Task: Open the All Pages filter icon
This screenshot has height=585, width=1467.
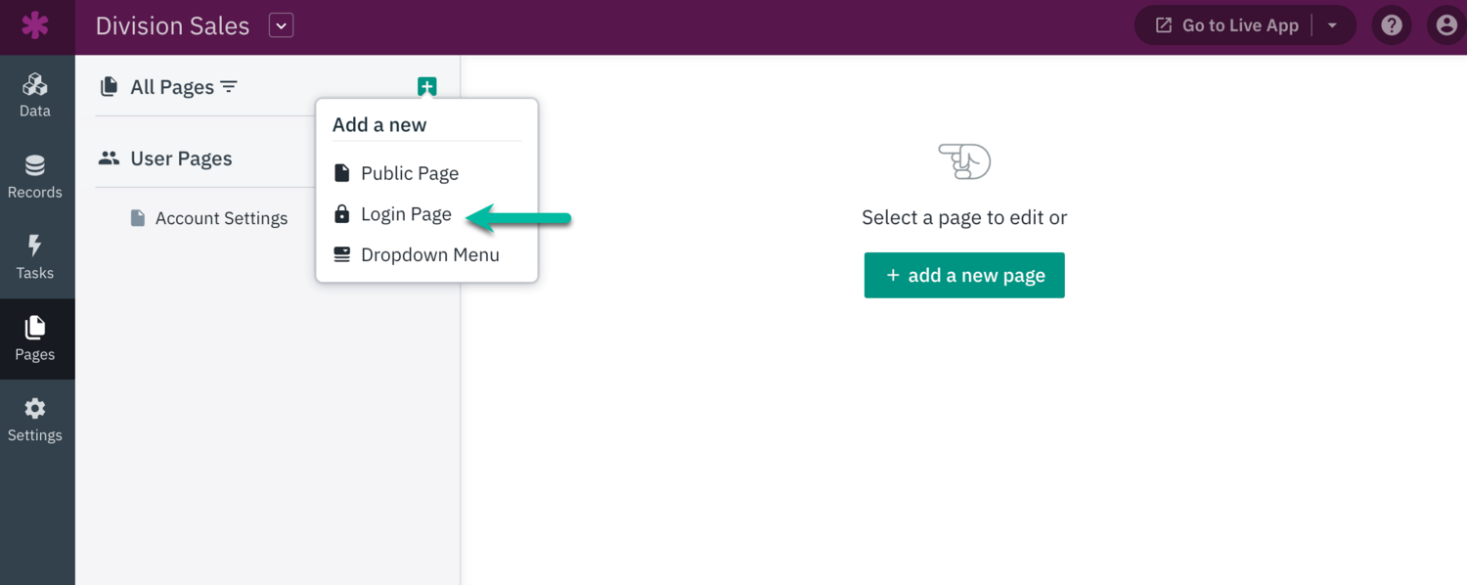Action: 229,87
